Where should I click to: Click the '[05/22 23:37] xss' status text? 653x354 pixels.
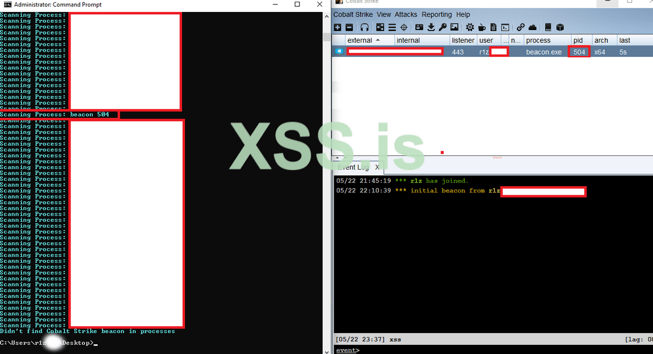[368, 339]
